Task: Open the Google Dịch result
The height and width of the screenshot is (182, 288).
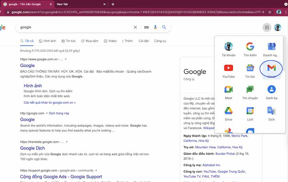Action: tap(33, 148)
